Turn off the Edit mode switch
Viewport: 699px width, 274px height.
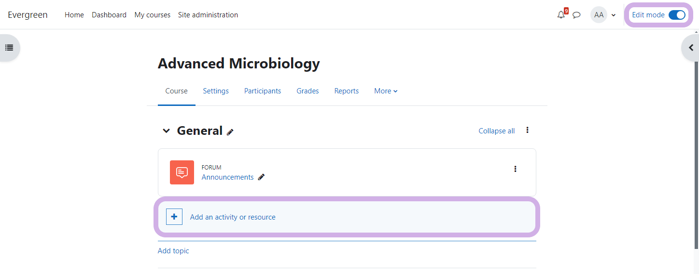677,15
